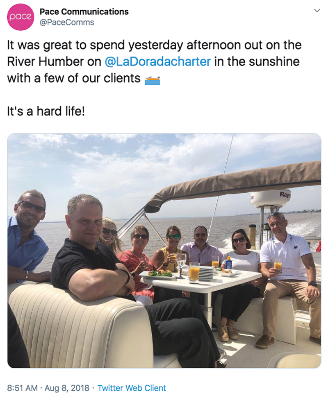Screen dimensions: 328x398
Task: Open the @LaDoradacharter mention link
Action: pyautogui.click(x=157, y=62)
